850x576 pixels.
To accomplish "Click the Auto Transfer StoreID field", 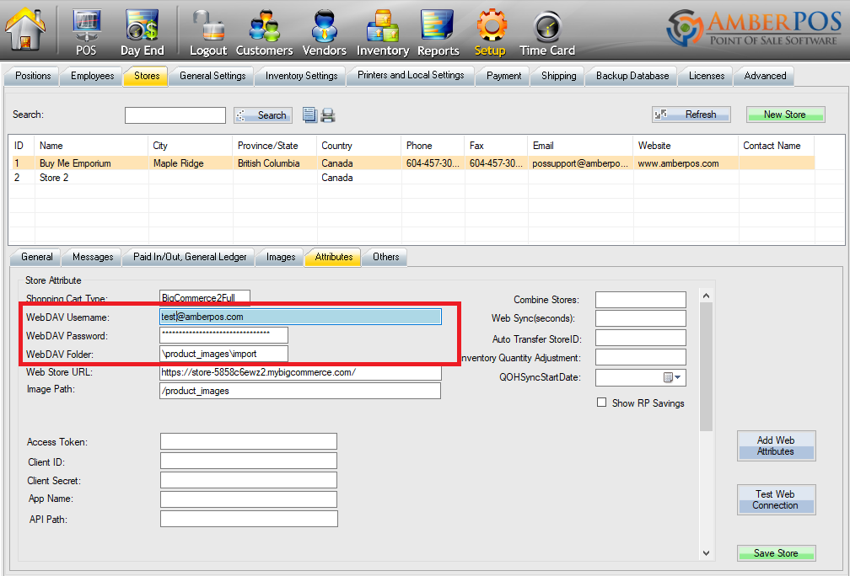I will [x=641, y=338].
